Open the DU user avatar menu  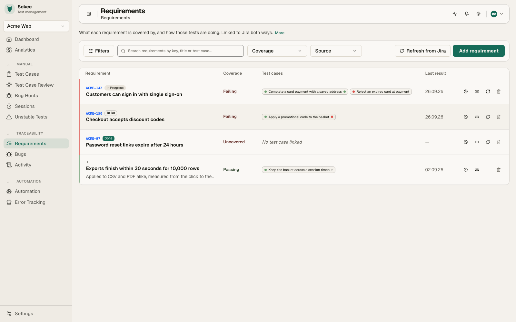pyautogui.click(x=497, y=14)
